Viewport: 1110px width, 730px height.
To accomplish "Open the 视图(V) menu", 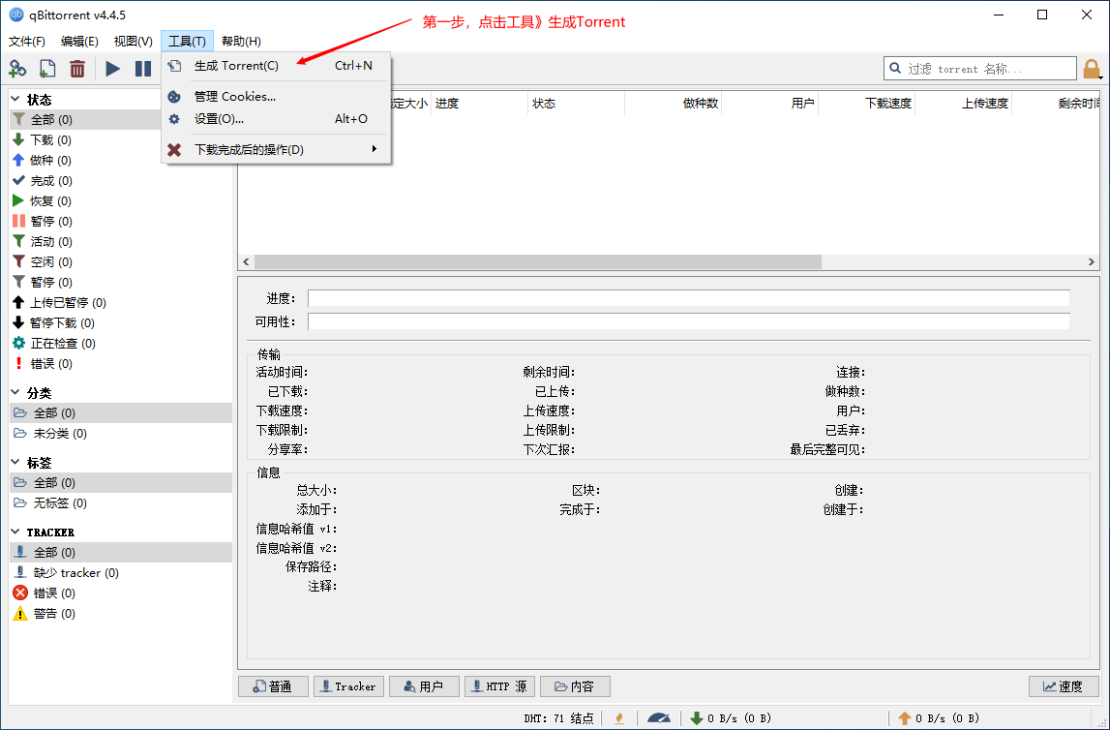I will point(134,41).
